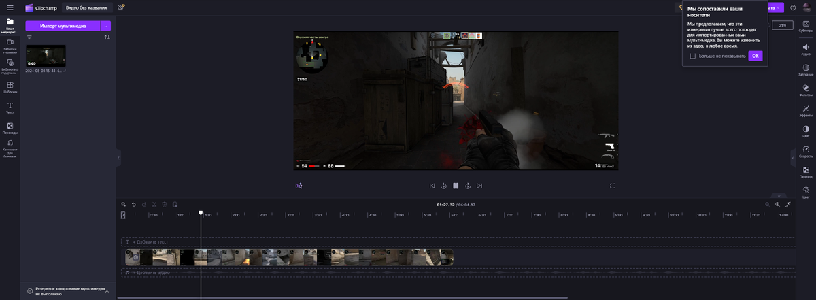Viewport: 816px width, 300px height.
Task: Open the Эффекты effects panel
Action: coord(806,111)
